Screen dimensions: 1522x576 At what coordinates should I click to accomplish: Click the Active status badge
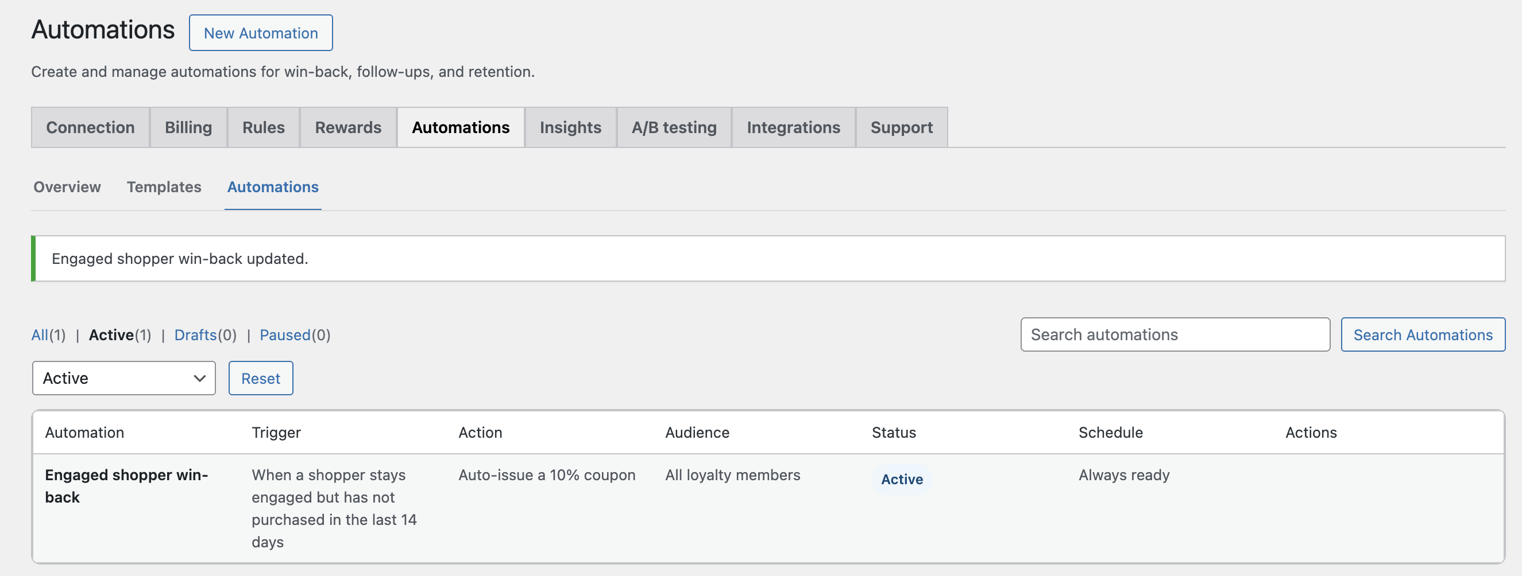tap(902, 479)
